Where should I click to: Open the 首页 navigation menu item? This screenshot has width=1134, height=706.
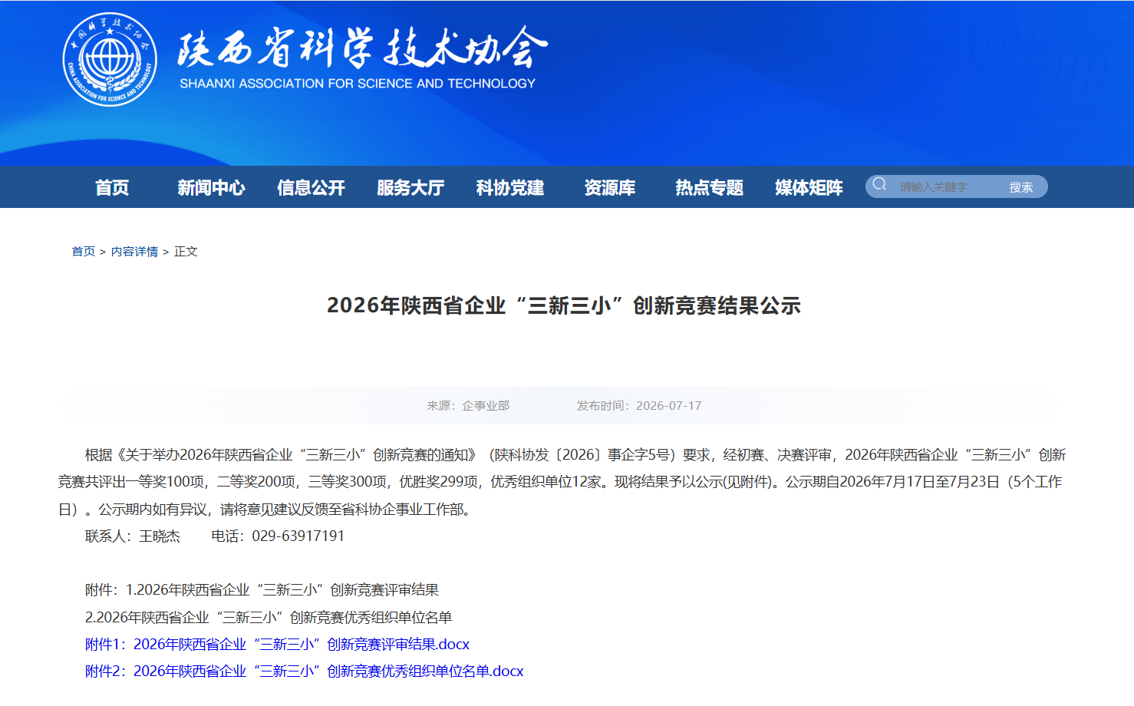pos(112,187)
